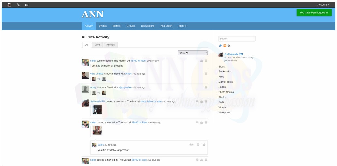Open the messages envelope icon in top bar

[27, 5]
